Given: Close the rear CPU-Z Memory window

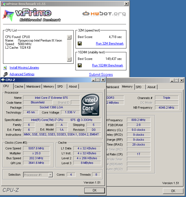Looking at the screenshot, I should pyautogui.click(x=181, y=80).
